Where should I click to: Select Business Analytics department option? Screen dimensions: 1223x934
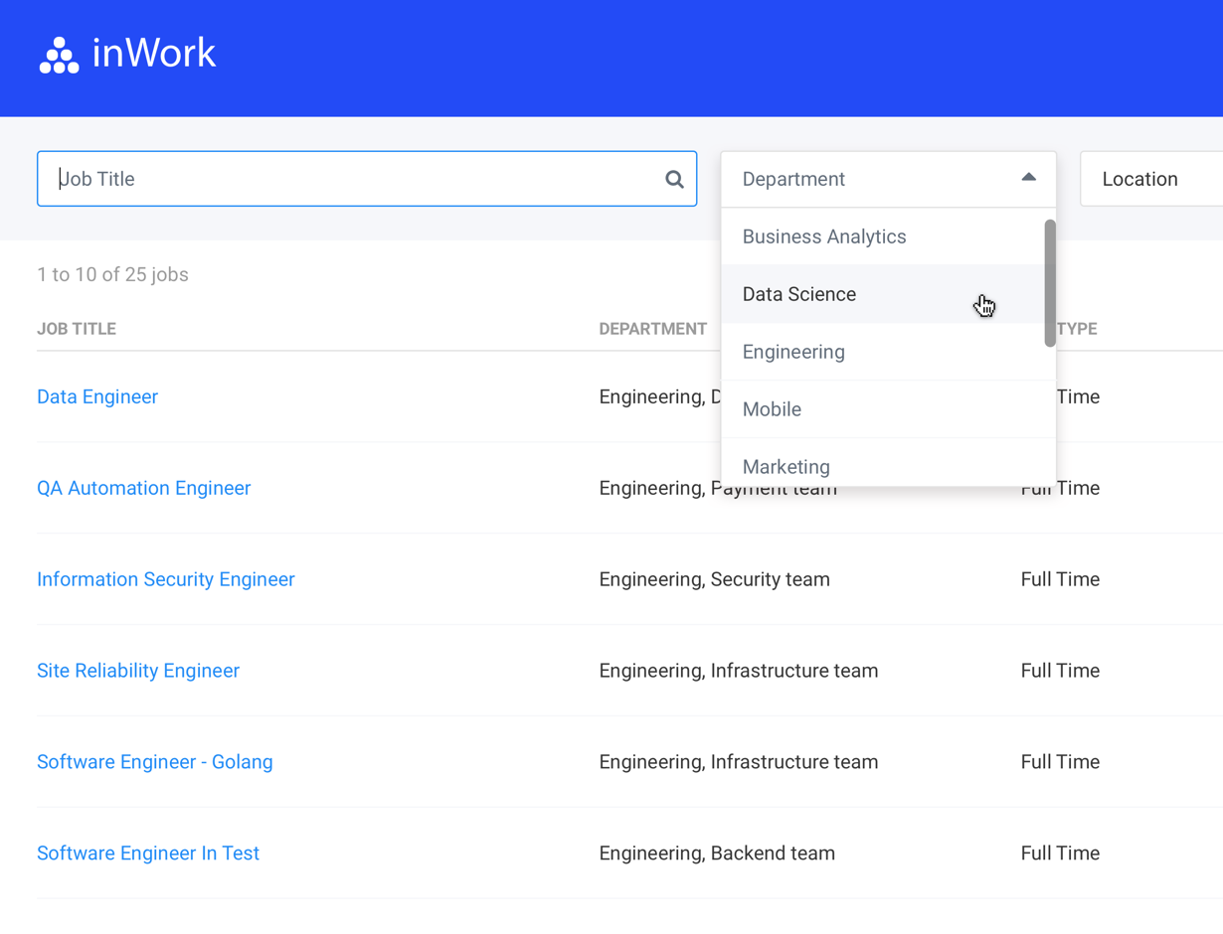[823, 236]
